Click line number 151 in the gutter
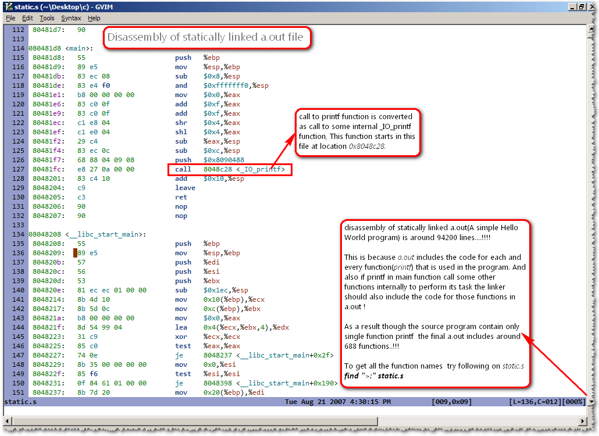Viewport: 599px width, 436px height. click(18, 392)
